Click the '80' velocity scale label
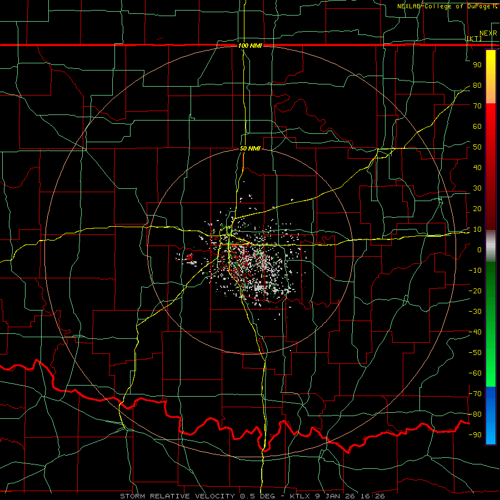The image size is (500, 500). click(x=477, y=86)
